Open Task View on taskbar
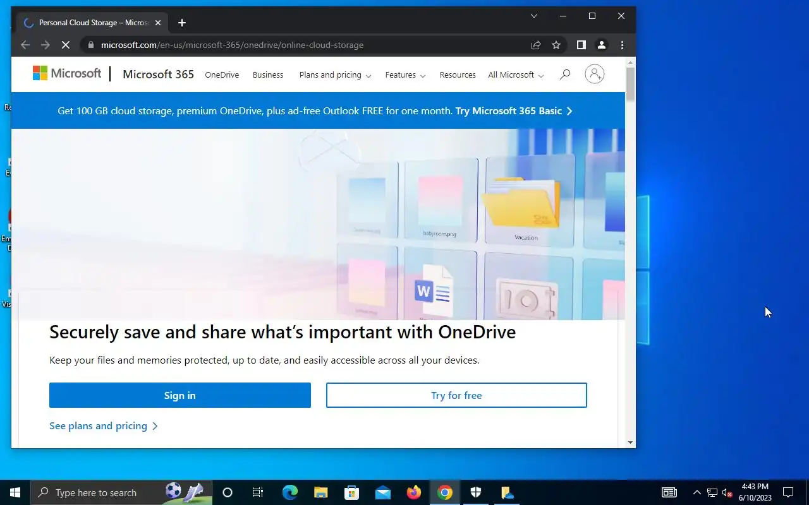Image resolution: width=809 pixels, height=505 pixels. pos(258,492)
